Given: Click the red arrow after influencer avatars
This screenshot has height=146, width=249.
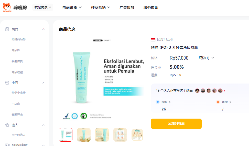Looking at the screenshot, I should (224, 91).
